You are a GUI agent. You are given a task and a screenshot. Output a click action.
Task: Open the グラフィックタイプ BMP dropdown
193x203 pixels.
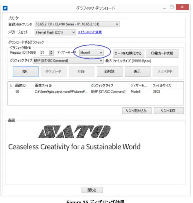coord(68,60)
